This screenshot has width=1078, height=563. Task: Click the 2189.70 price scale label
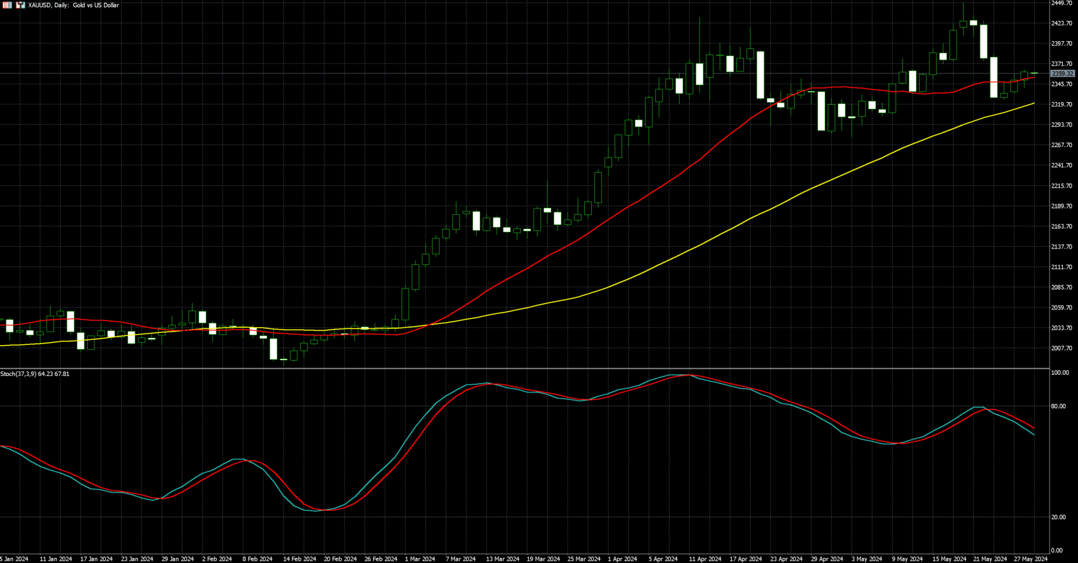pyautogui.click(x=1062, y=206)
